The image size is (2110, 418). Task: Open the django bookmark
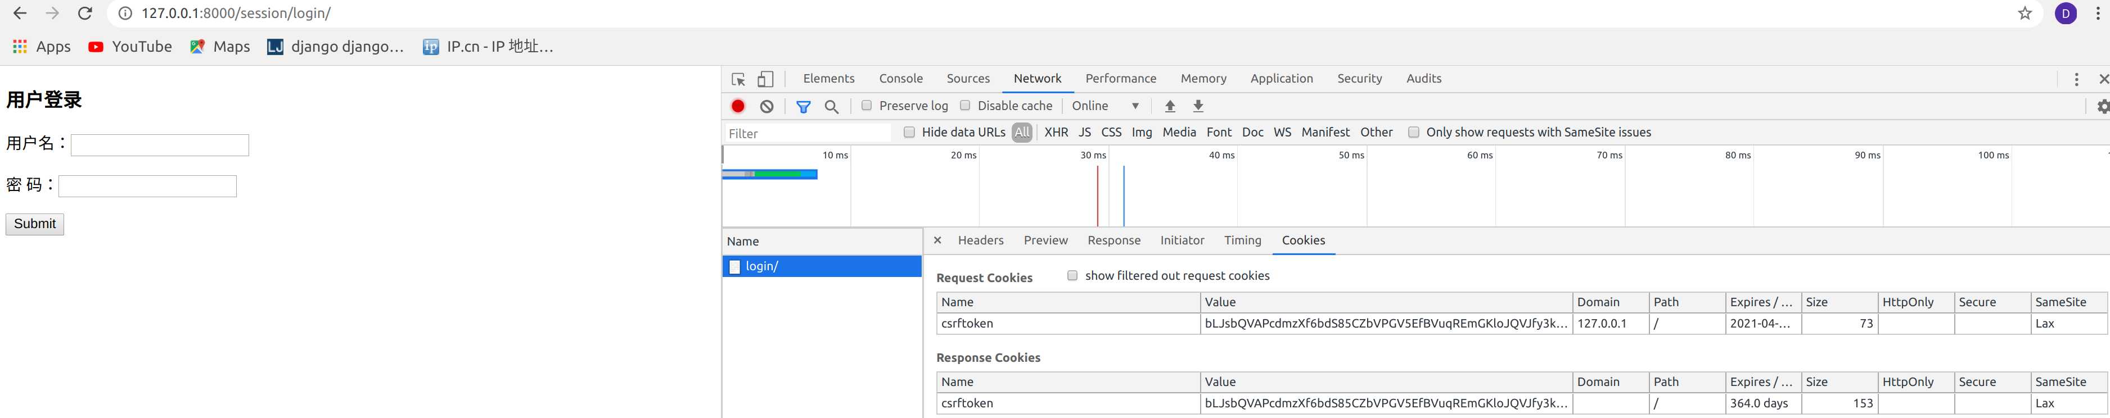[336, 47]
